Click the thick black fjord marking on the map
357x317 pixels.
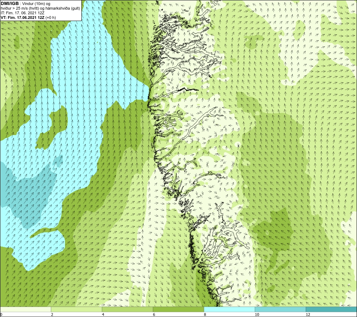coord(188,89)
